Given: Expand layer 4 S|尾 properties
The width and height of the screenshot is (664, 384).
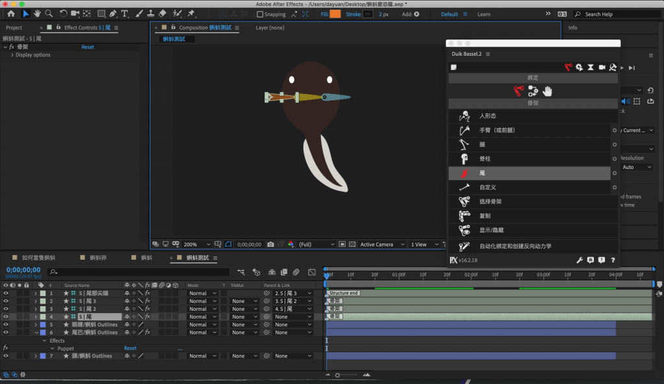Looking at the screenshot, I should pos(36,317).
